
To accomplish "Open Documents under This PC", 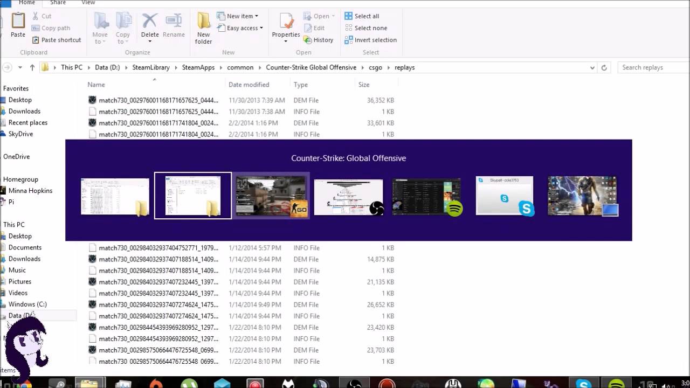I will coord(25,247).
